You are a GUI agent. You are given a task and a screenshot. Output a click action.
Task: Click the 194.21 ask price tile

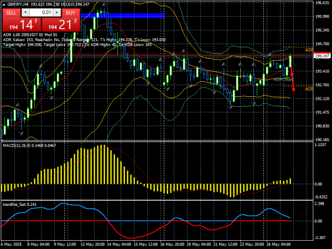tap(61, 24)
